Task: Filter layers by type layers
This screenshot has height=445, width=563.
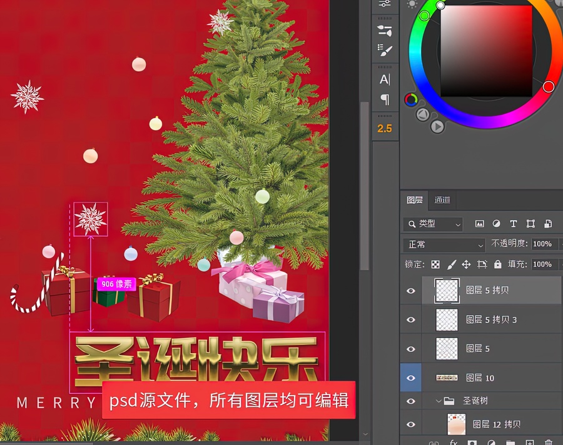Action: click(514, 224)
